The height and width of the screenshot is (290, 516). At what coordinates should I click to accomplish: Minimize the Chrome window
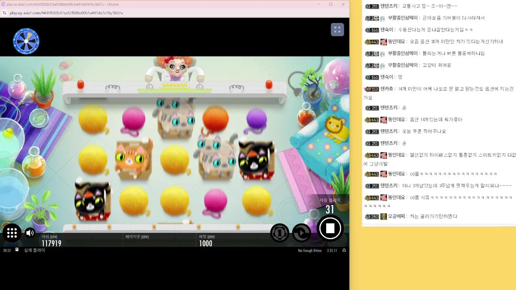318,4
